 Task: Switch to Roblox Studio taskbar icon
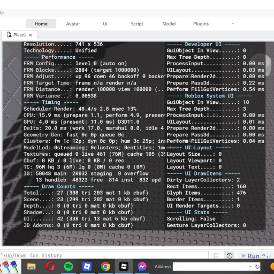point(124,267)
